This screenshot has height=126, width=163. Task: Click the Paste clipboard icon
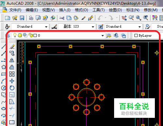(76, 18)
